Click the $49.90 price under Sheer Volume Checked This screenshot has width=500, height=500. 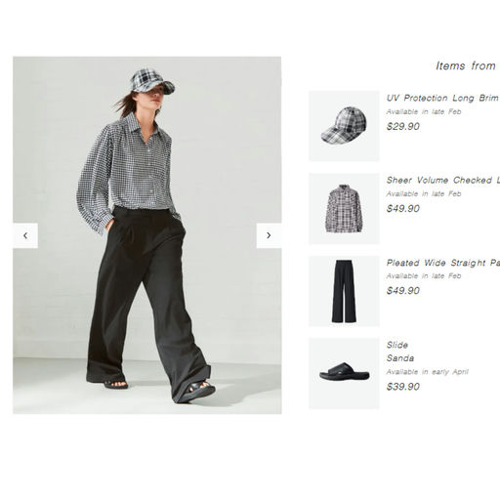(403, 208)
